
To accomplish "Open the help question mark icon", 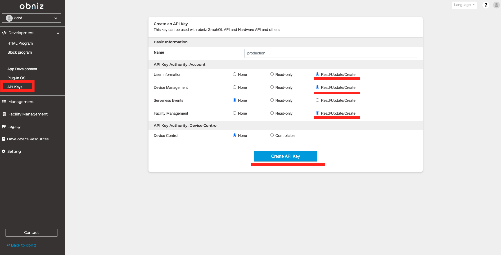I will (x=486, y=5).
